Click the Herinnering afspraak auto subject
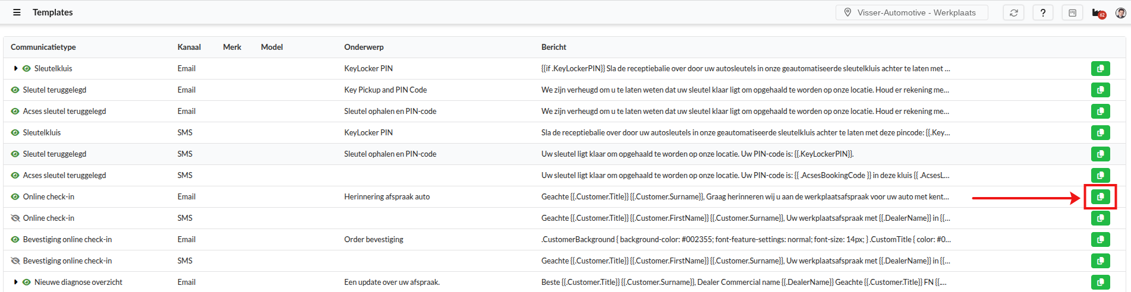Viewport: 1131px width, 292px height. (x=387, y=197)
